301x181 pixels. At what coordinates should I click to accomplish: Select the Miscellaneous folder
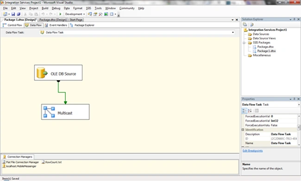262,55
